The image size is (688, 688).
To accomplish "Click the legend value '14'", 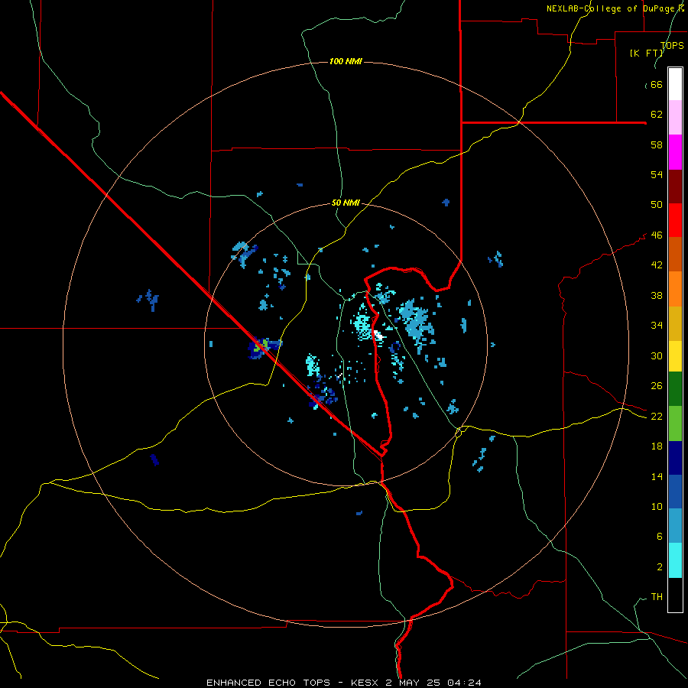I will coord(657,476).
